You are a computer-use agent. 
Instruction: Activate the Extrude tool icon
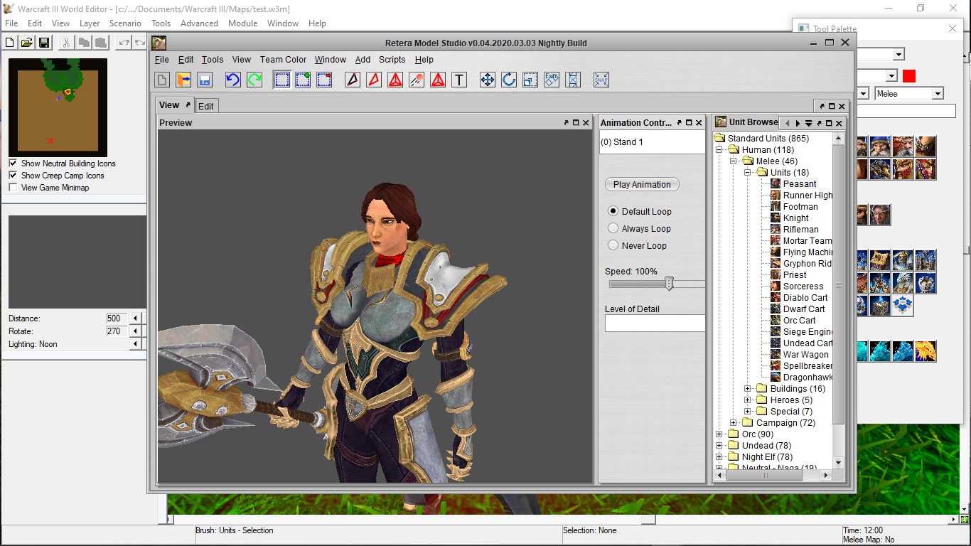pyautogui.click(x=552, y=80)
